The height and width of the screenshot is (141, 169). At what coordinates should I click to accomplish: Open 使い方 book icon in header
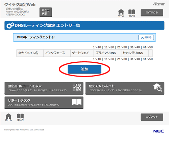(x=132, y=13)
